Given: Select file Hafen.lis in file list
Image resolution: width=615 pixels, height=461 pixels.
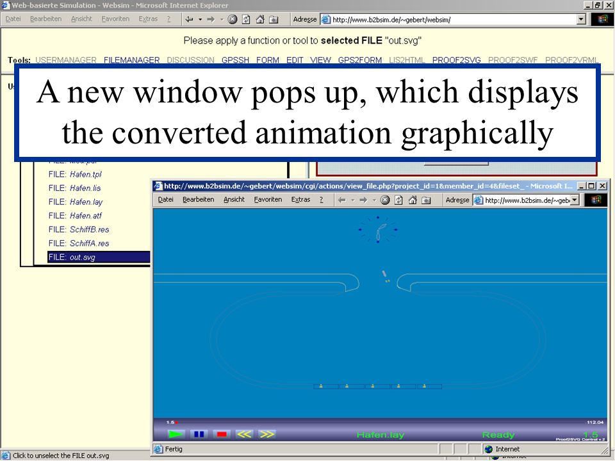Looking at the screenshot, I should 74,188.
